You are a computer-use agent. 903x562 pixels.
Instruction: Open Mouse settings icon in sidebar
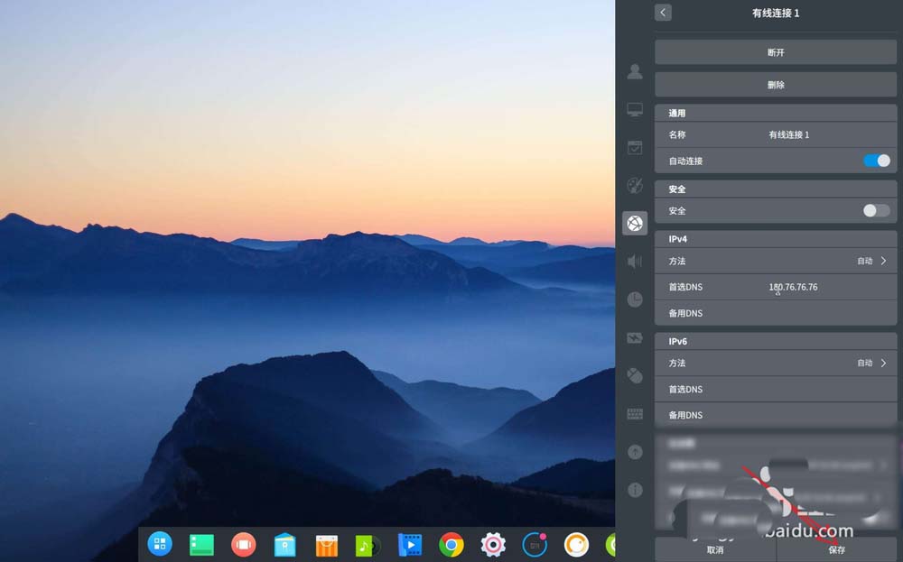pos(635,375)
